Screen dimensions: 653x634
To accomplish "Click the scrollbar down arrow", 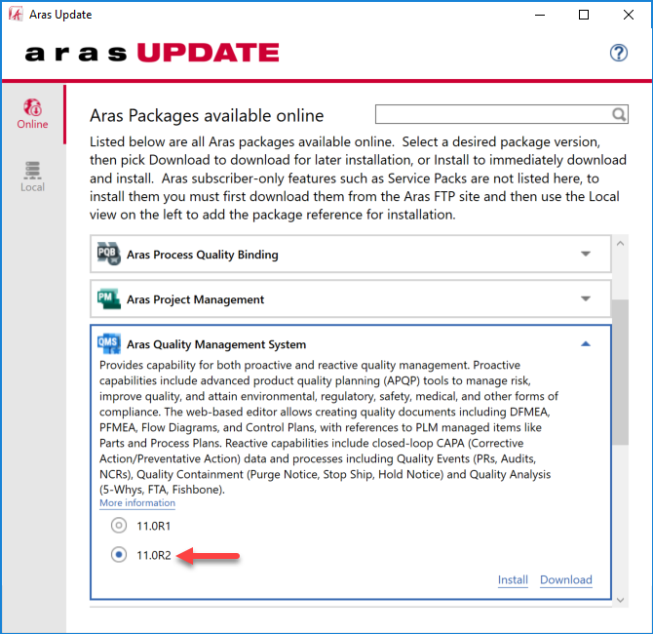I will 621,600.
